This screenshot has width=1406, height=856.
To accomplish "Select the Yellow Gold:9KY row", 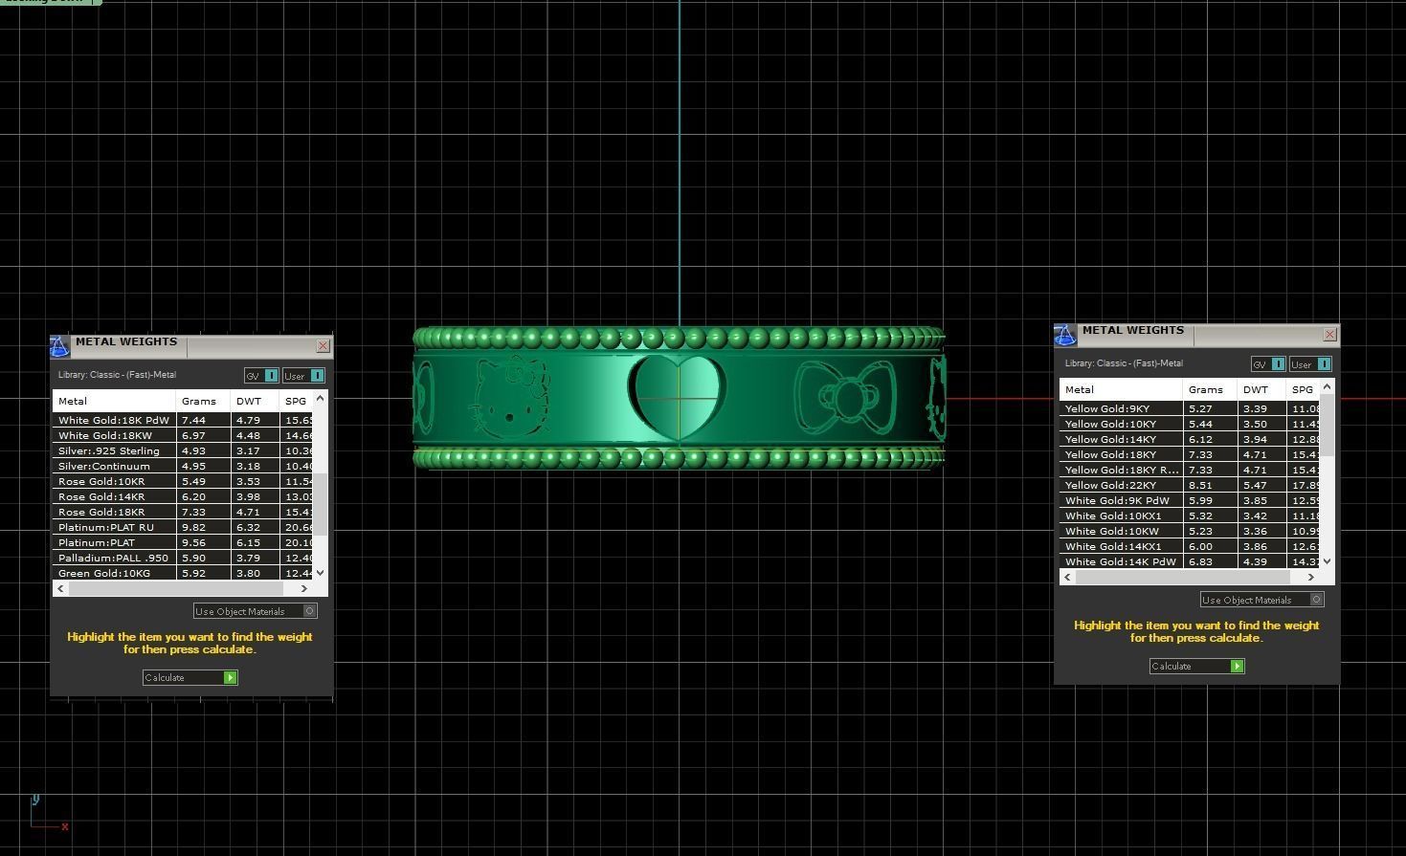I will pyautogui.click(x=1190, y=408).
